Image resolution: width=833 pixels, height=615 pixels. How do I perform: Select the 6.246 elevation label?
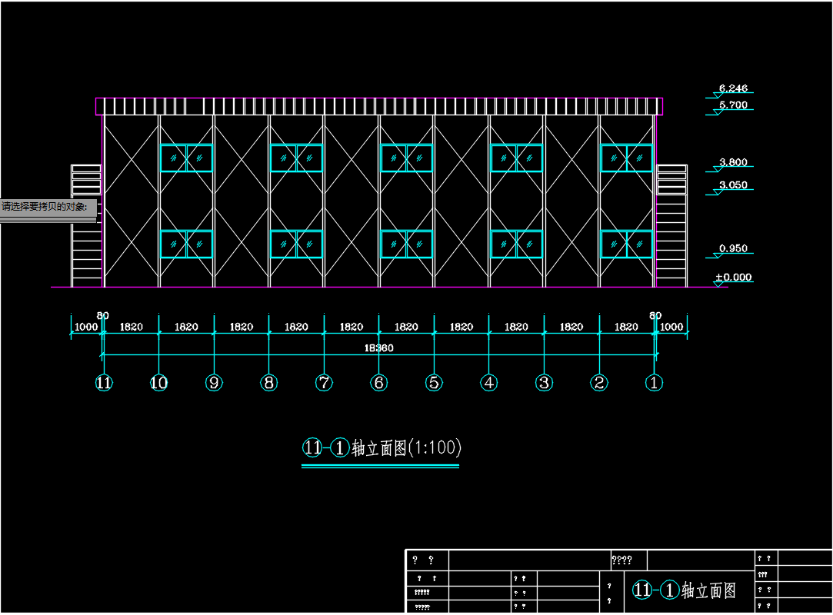[733, 88]
